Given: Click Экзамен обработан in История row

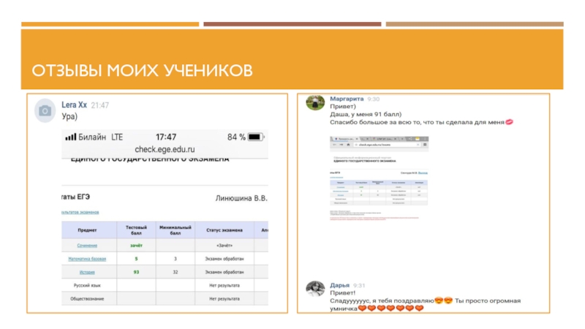Looking at the screenshot, I should coord(224,272).
